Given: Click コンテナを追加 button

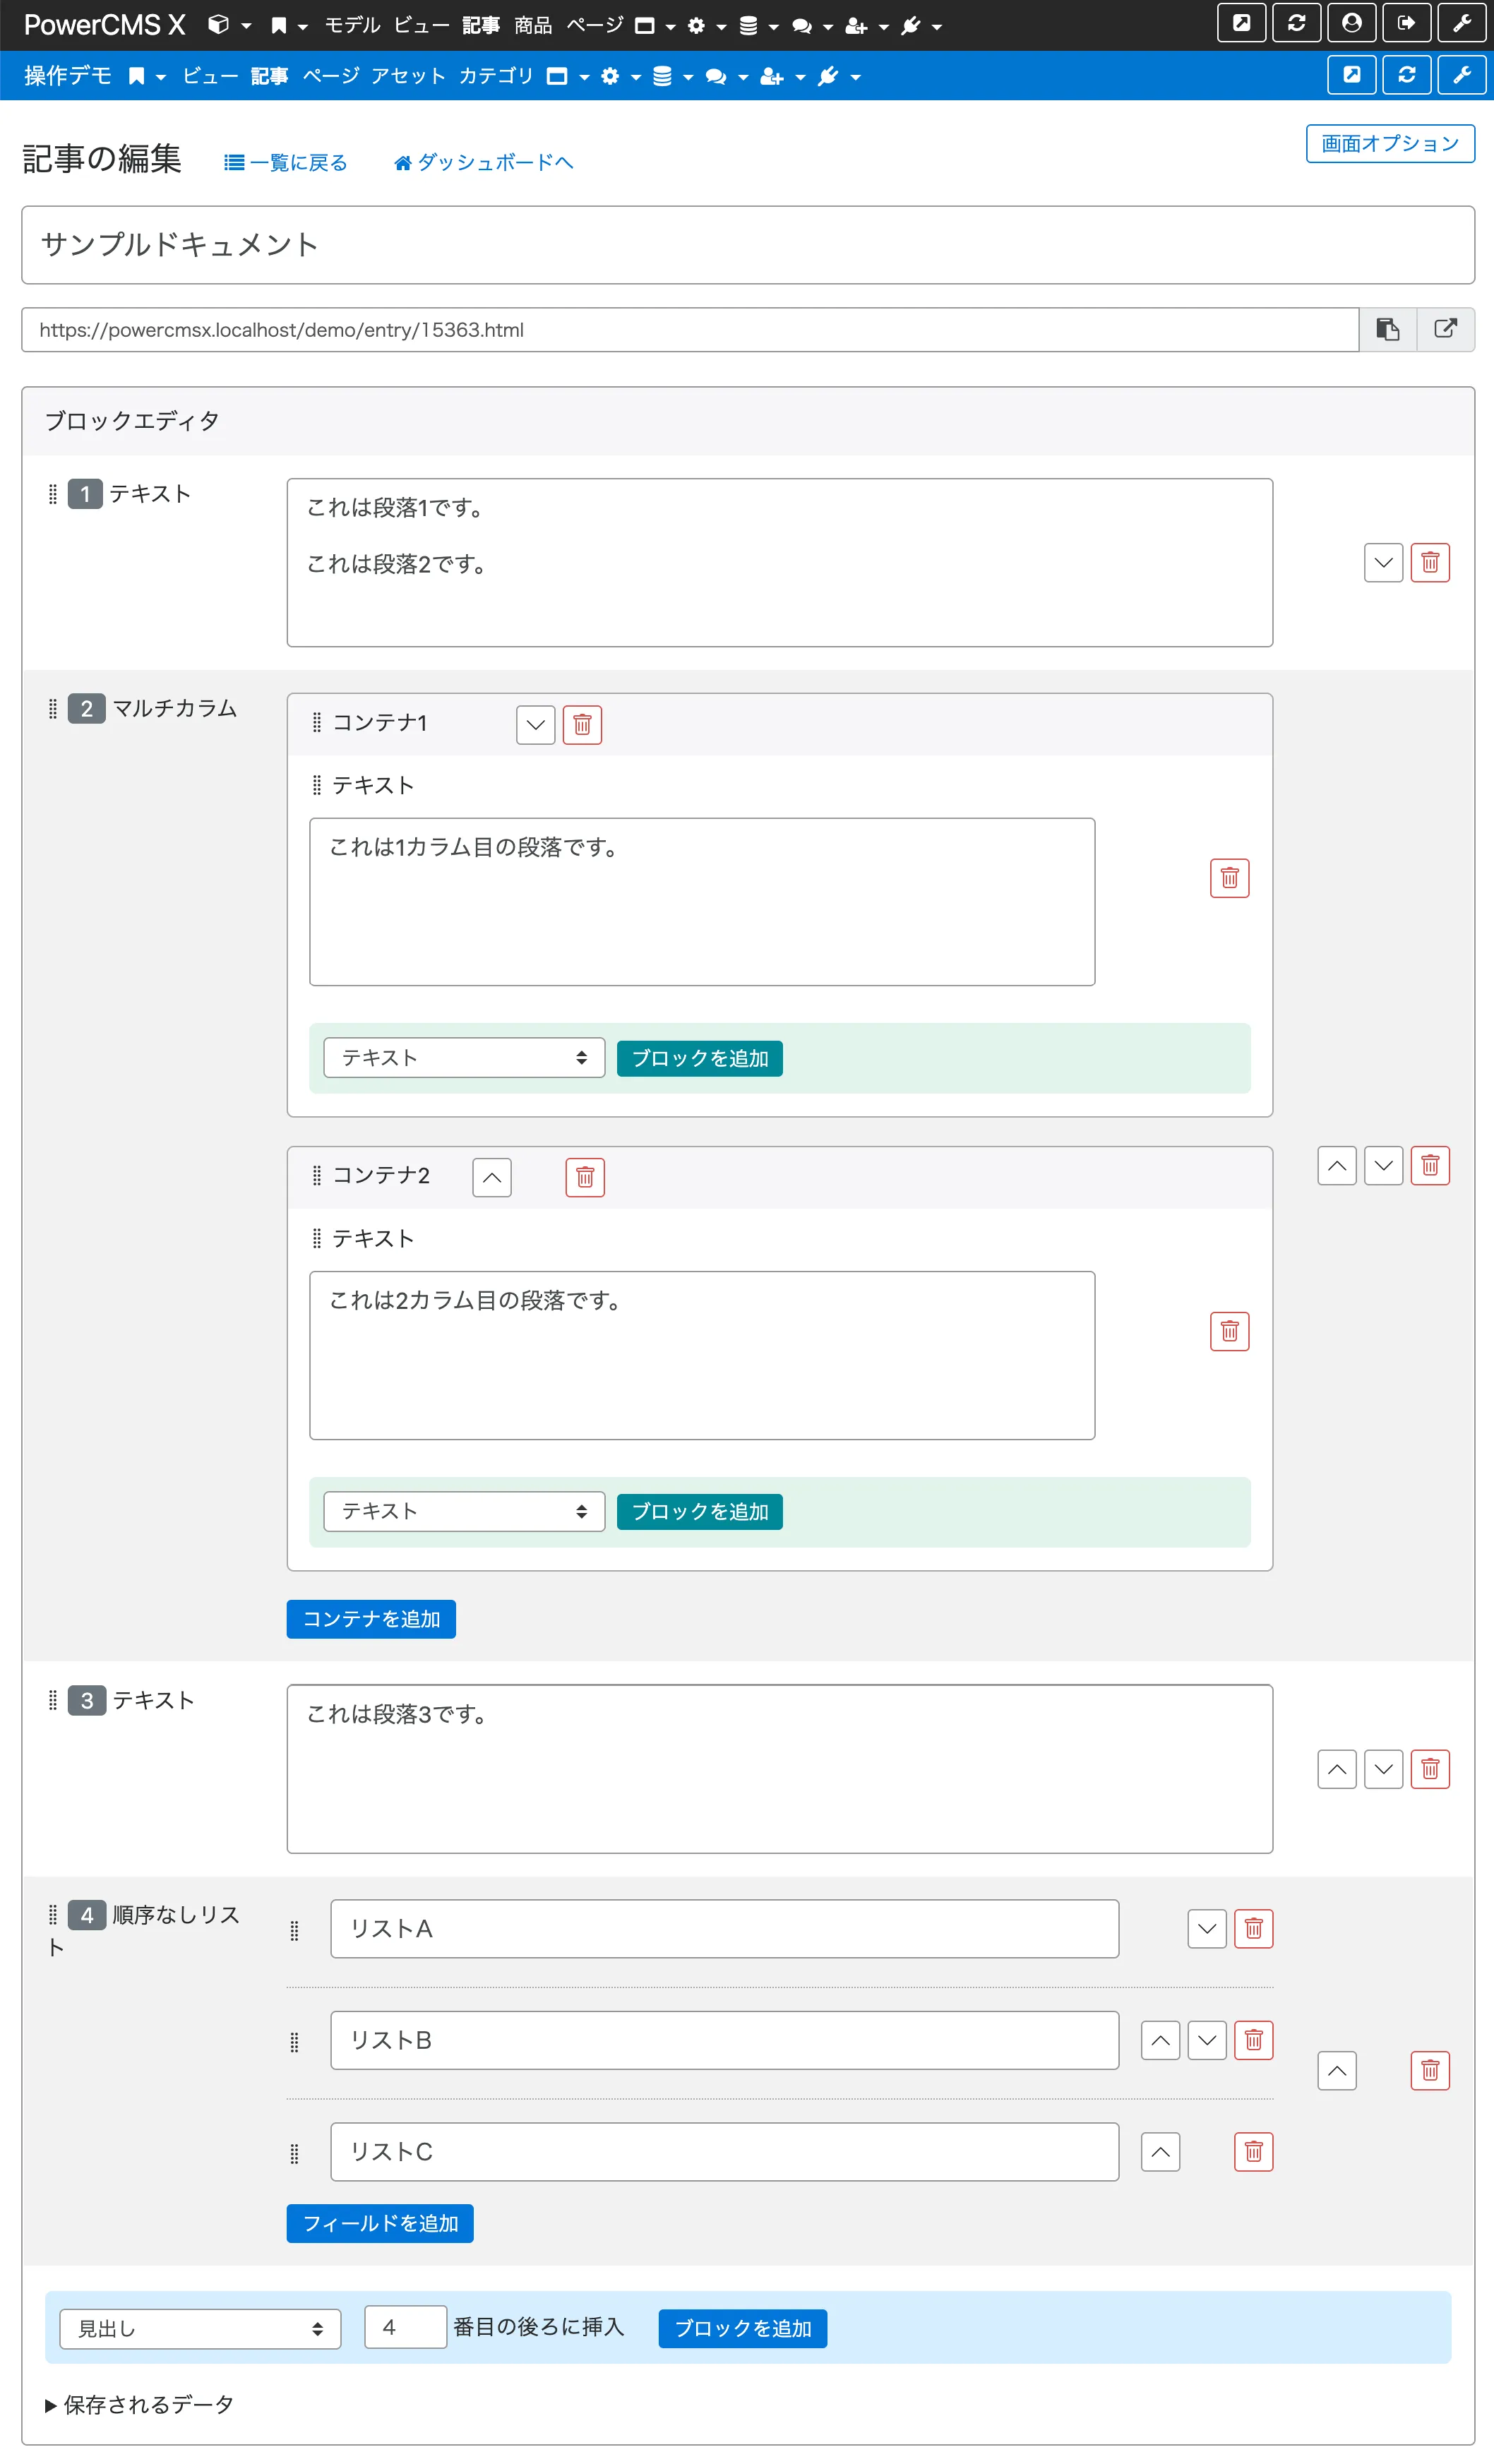Looking at the screenshot, I should coord(371,1619).
